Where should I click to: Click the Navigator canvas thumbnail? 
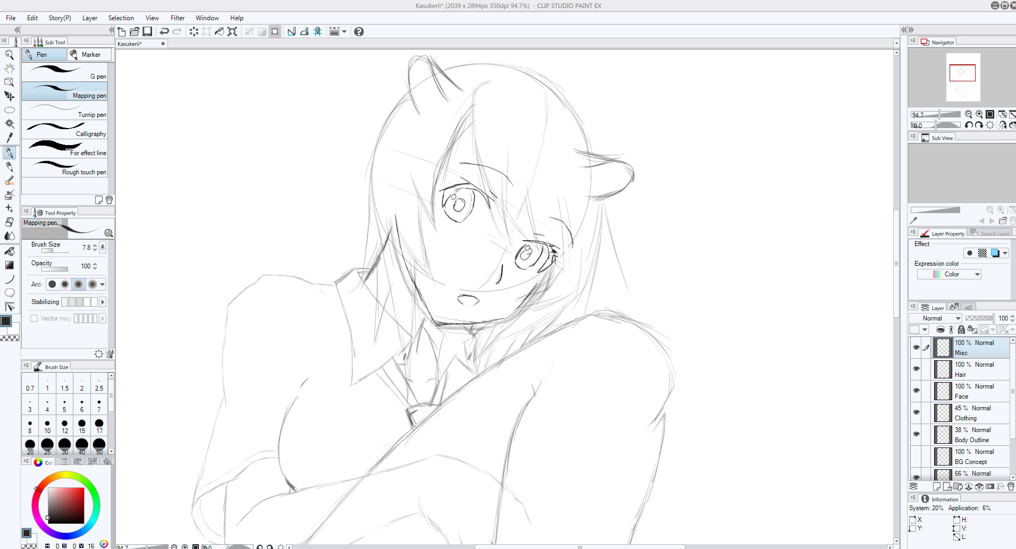(963, 77)
